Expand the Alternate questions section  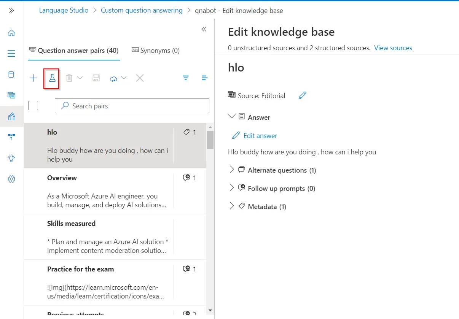[232, 170]
